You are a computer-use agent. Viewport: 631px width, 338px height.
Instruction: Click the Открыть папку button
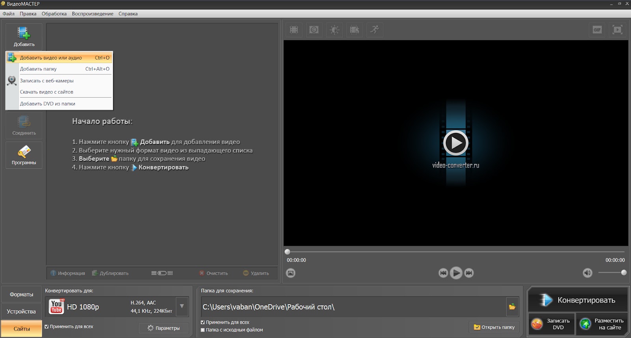coord(494,327)
